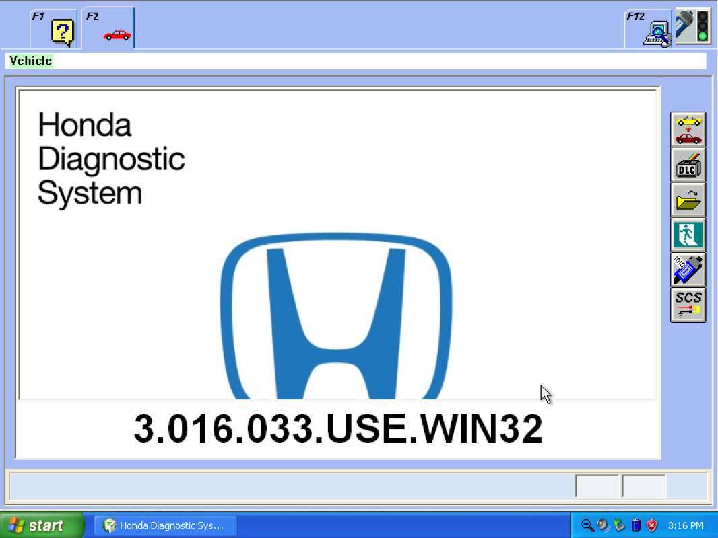Open a stored data file via folder icon
Screen dimensions: 718x538
click(688, 200)
